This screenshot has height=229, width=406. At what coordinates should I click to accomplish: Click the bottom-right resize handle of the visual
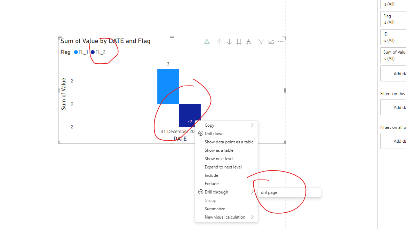[284, 142]
